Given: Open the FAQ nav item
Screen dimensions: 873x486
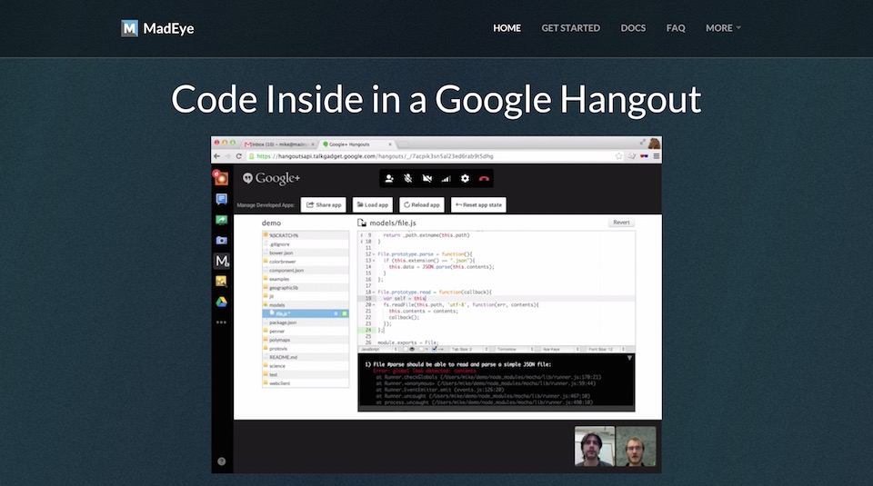Looking at the screenshot, I should (676, 28).
